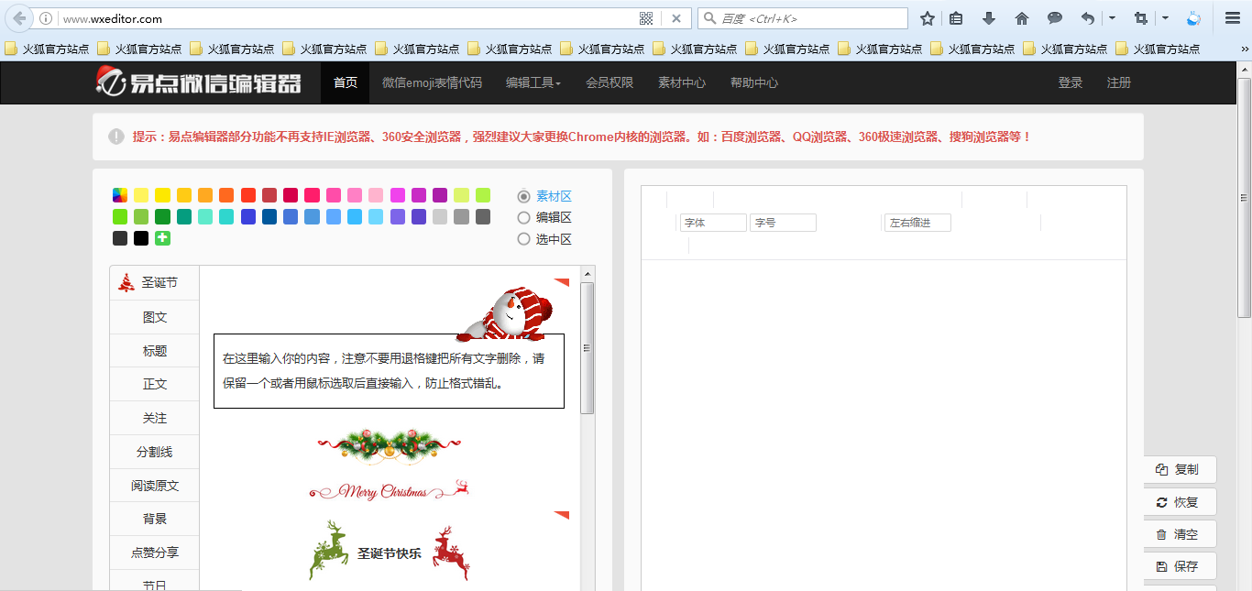Viewport: 1252px width, 591px height.
Task: Open the 素材中心 navigation menu item
Action: point(682,82)
